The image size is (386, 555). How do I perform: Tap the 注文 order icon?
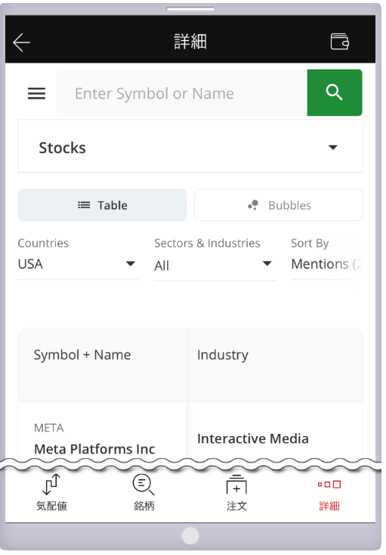point(236,492)
